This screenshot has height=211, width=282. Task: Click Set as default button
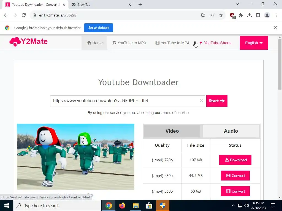[x=99, y=28]
